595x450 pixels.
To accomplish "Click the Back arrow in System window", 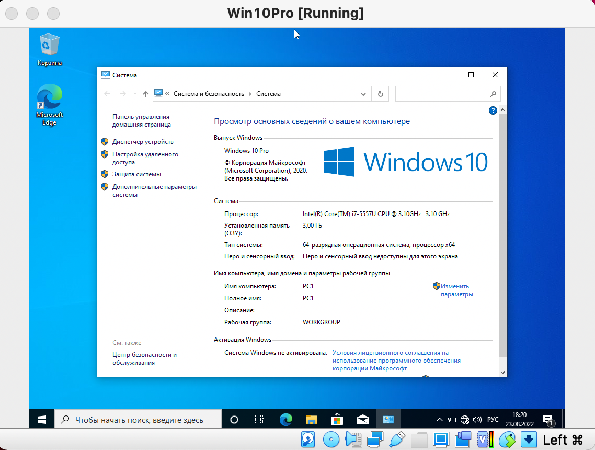I will (x=107, y=94).
